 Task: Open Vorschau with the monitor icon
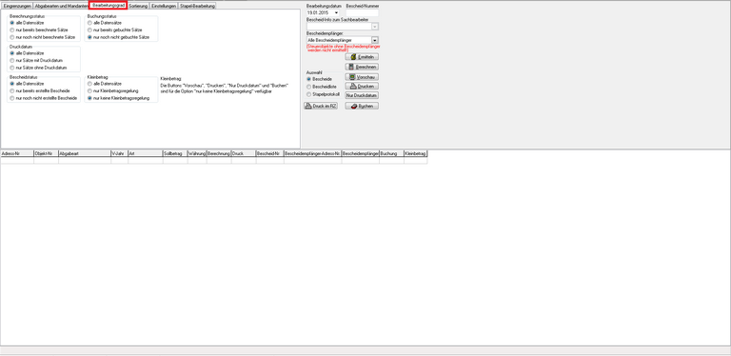(x=362, y=77)
